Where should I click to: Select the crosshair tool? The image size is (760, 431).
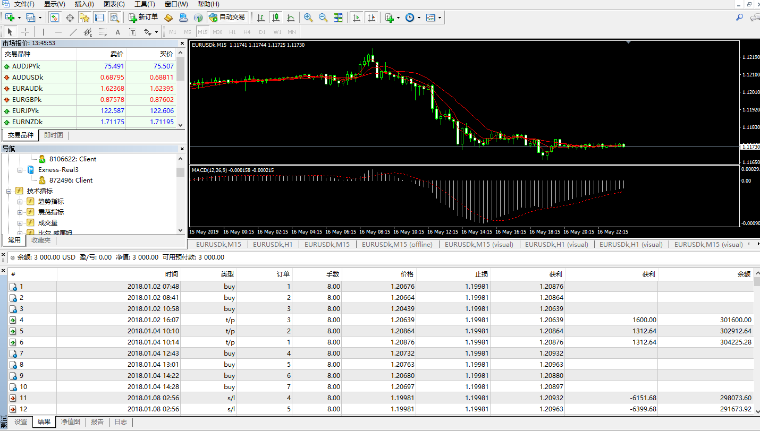(x=25, y=32)
